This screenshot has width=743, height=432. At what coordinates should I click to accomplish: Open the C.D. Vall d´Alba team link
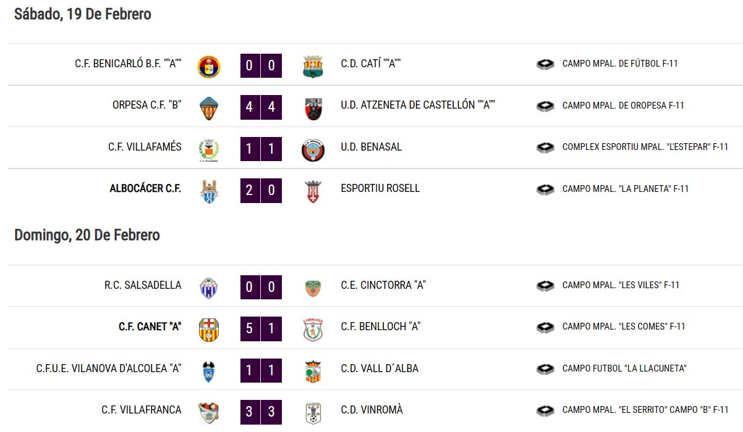coord(380,368)
